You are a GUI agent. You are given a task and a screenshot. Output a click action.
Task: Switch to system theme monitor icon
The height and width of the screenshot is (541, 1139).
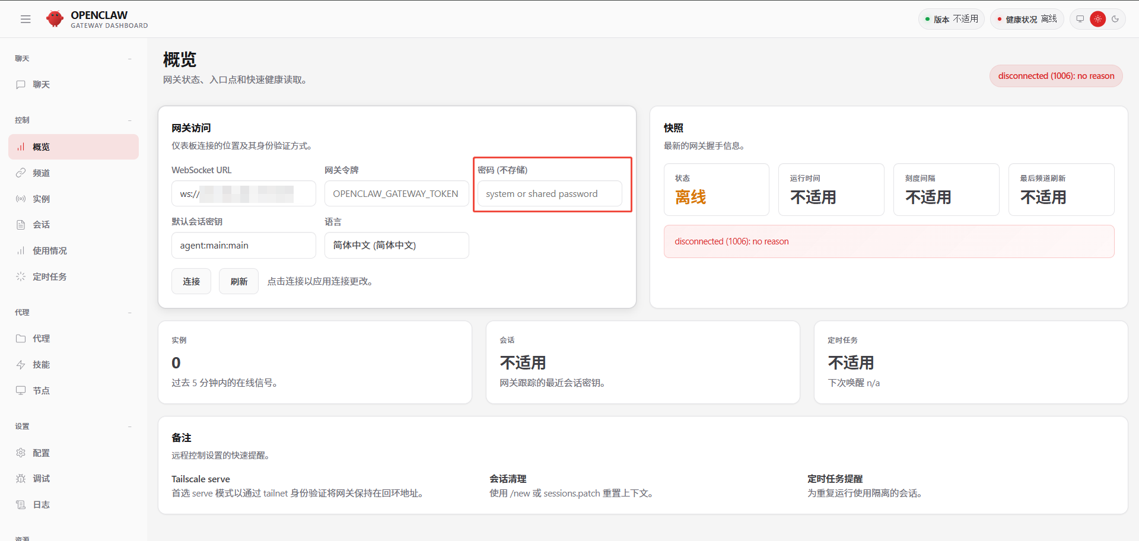(x=1080, y=19)
